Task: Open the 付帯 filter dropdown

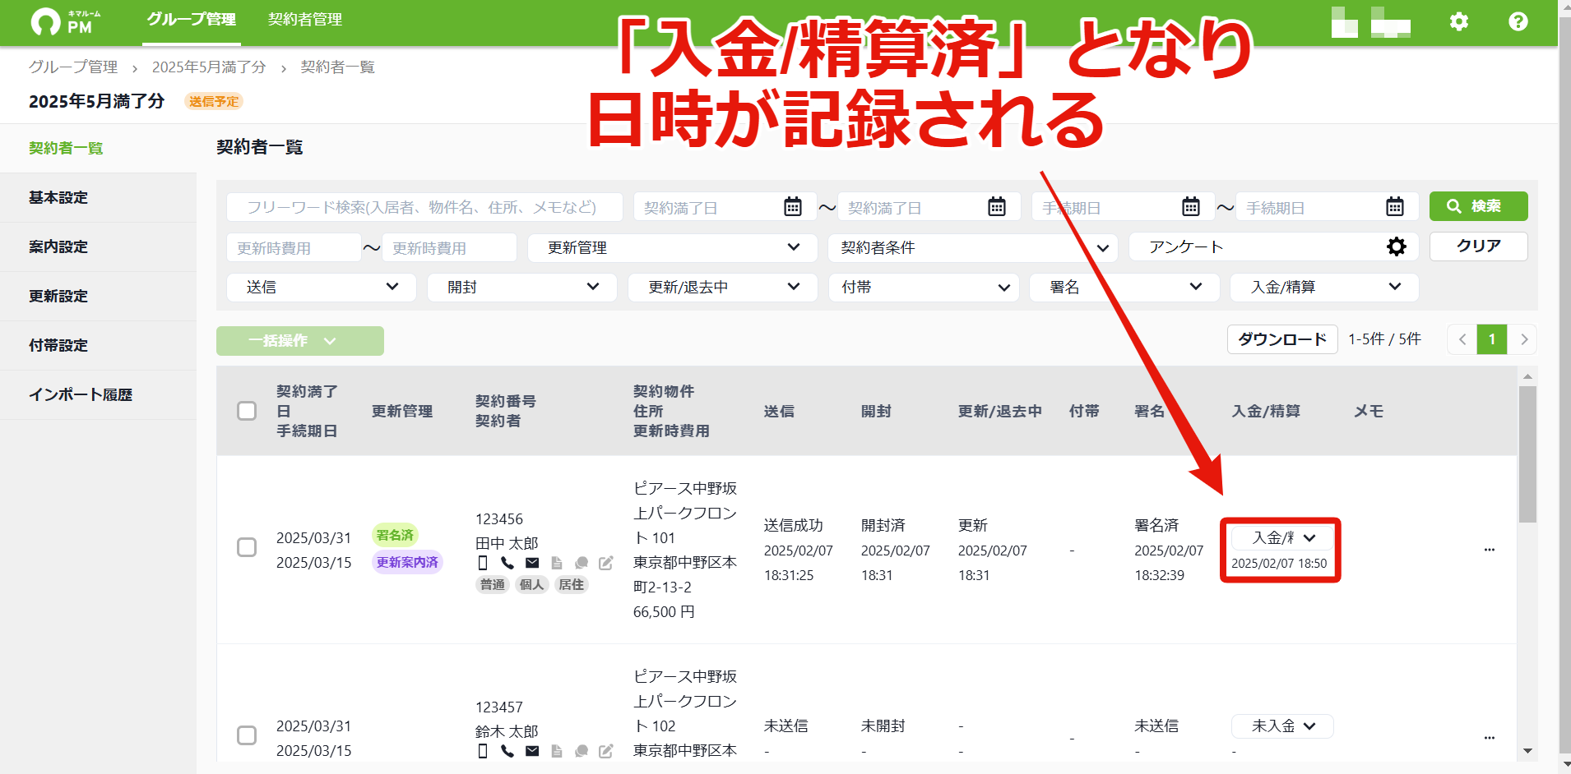Action: click(924, 287)
